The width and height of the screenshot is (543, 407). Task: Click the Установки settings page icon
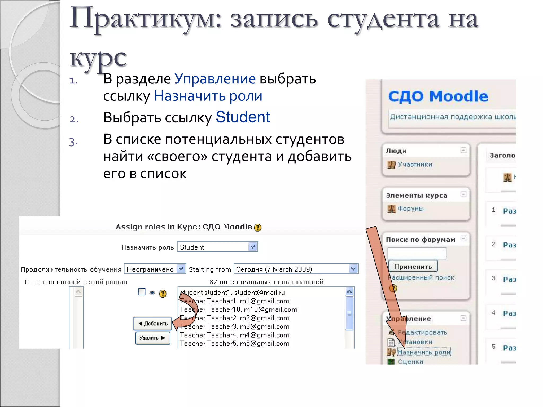click(391, 342)
